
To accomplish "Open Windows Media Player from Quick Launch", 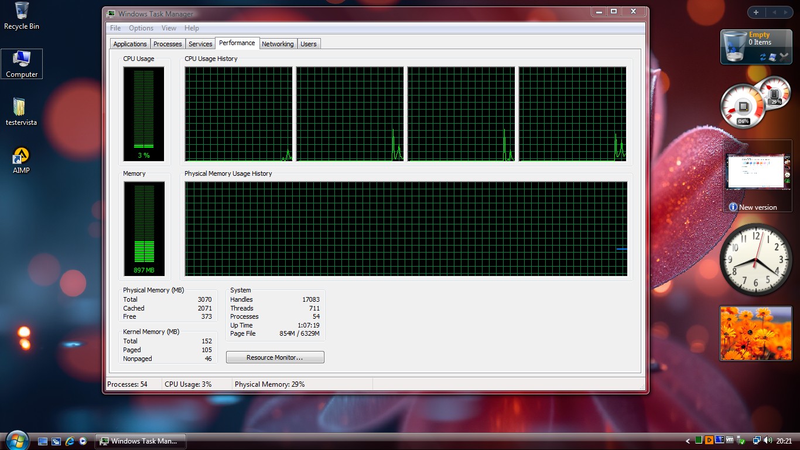I will pos(83,441).
